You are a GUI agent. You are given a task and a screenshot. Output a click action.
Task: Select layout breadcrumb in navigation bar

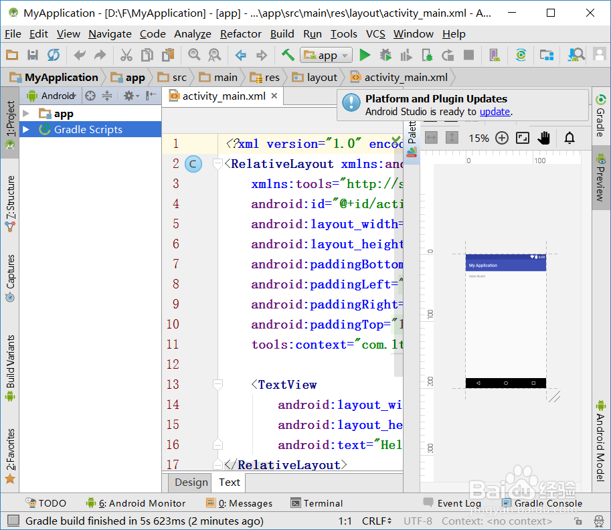(315, 78)
